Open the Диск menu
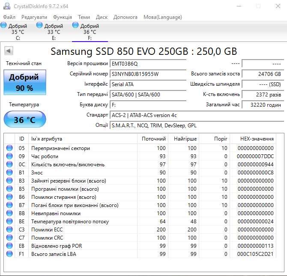287x276 pixels. [x=102, y=17]
